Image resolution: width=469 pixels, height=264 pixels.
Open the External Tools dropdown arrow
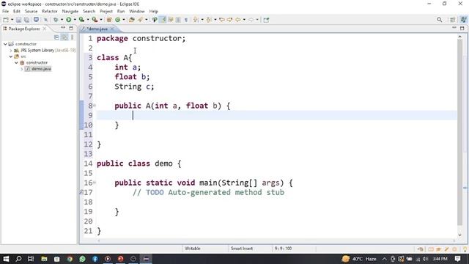(101, 20)
